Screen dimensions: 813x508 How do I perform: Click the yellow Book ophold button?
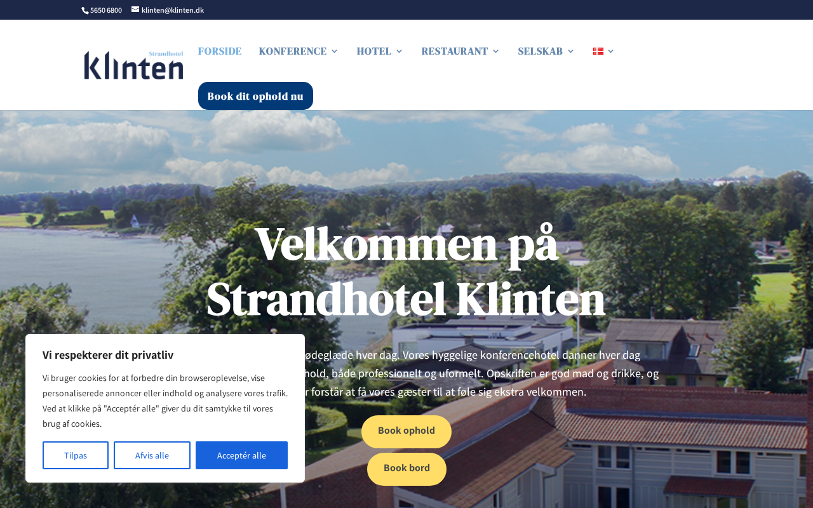coord(406,431)
